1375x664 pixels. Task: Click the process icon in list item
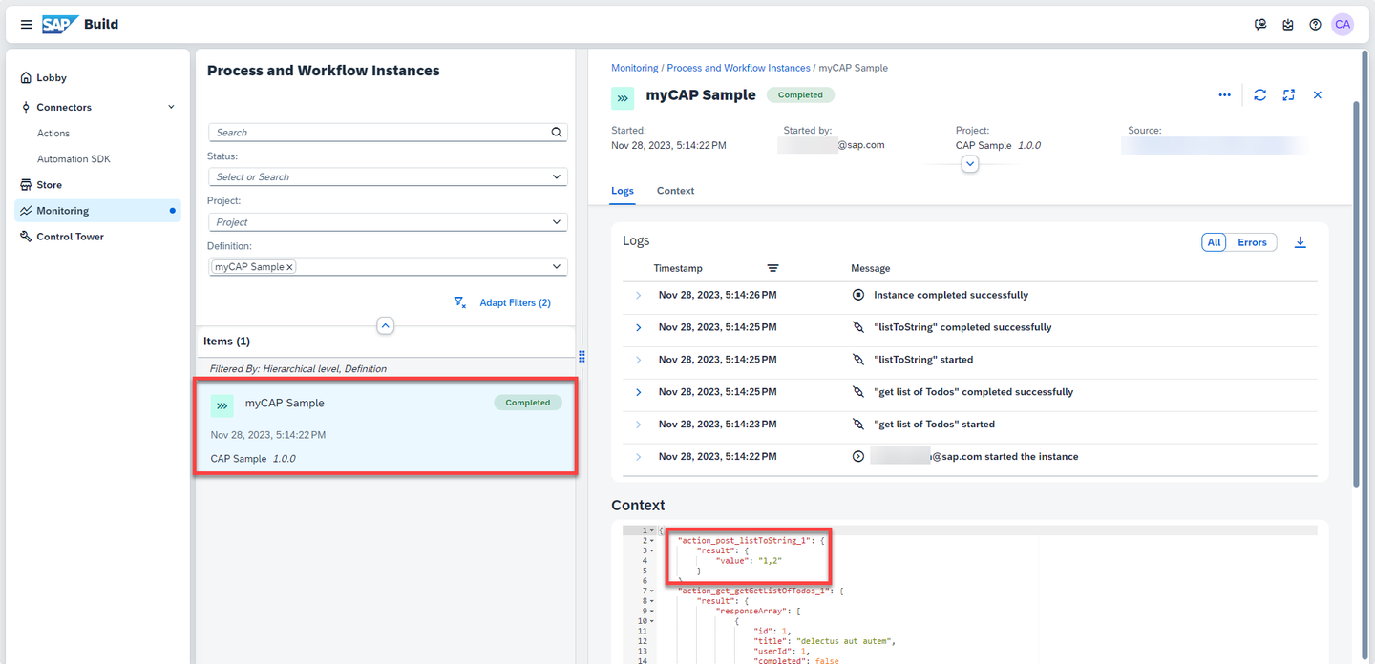coord(222,405)
